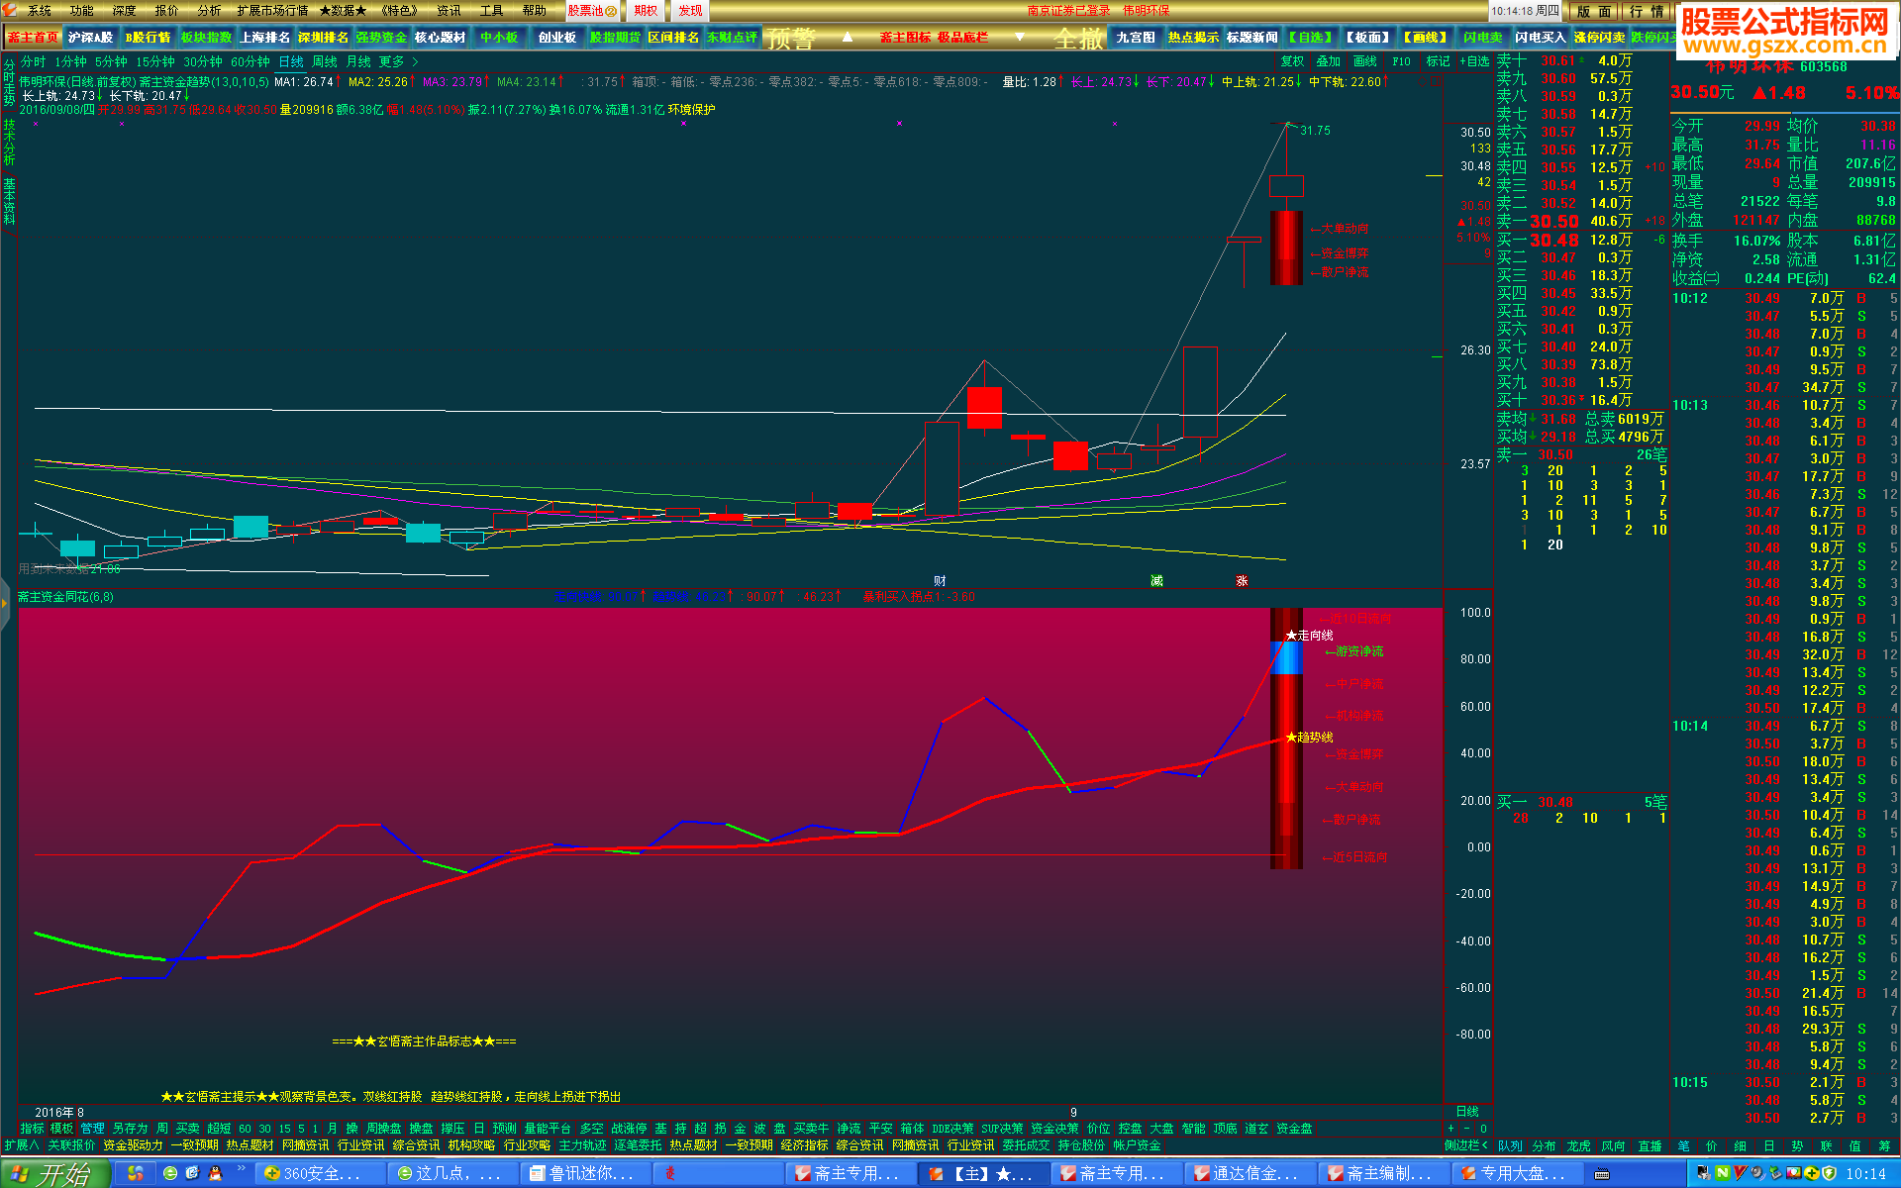
Task: Open the 分析 menu
Action: pos(210,10)
